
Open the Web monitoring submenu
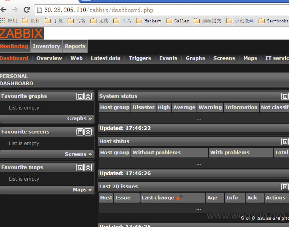[x=76, y=58]
